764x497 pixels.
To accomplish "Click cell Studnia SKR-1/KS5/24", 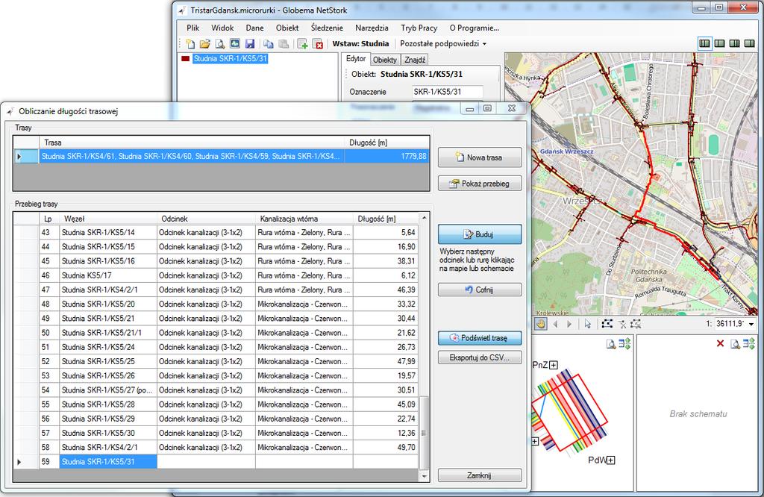I will (x=107, y=347).
